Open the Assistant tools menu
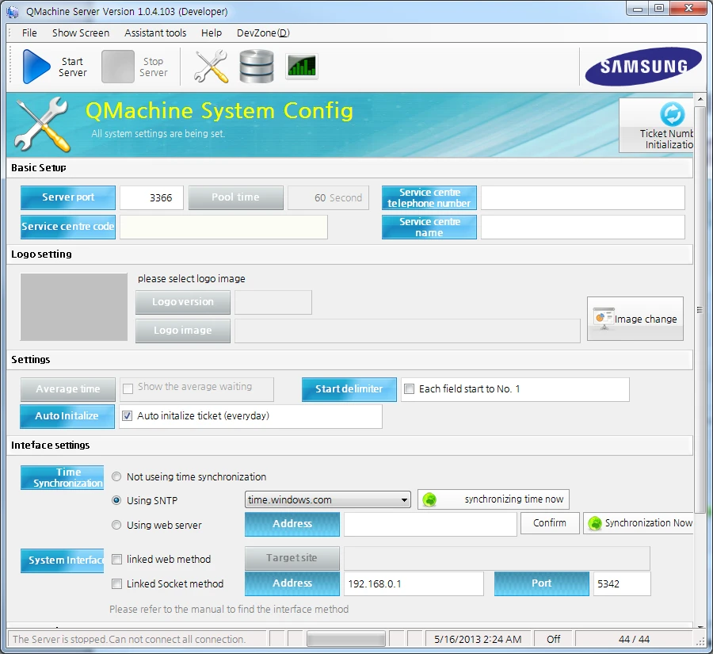The width and height of the screenshot is (713, 654). coord(155,33)
